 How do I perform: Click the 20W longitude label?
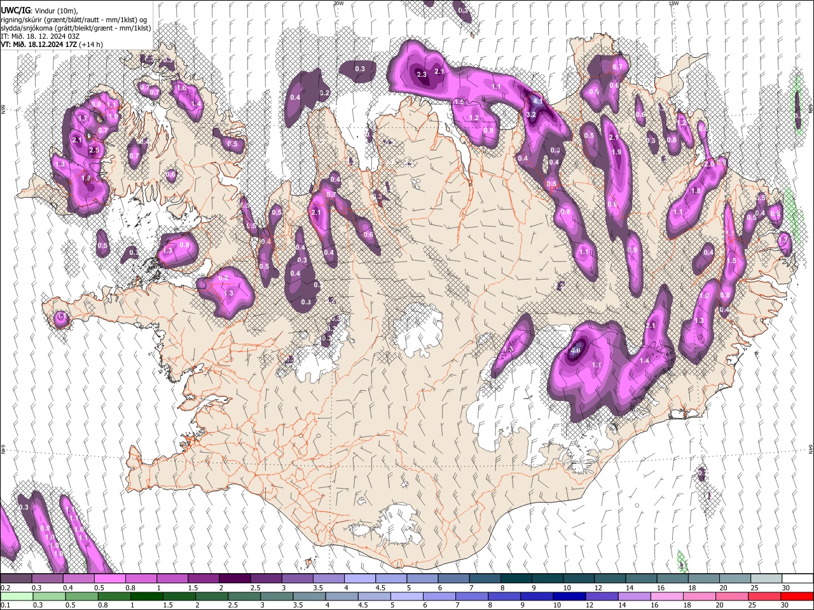338,3
